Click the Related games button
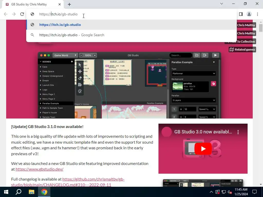 242,50
